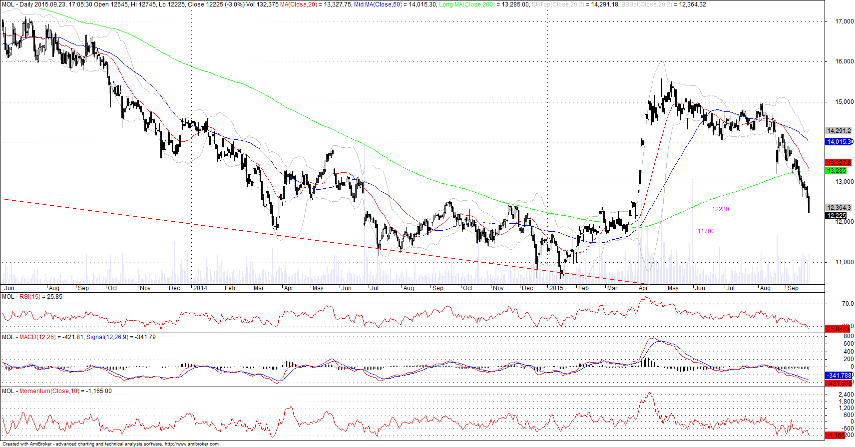Click the grey 12,364.3 Bollinger bottom tag
Viewport: 855px width, 447px height.
click(x=839, y=208)
